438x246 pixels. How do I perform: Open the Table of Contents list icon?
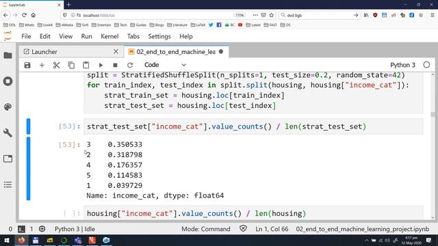click(8, 184)
